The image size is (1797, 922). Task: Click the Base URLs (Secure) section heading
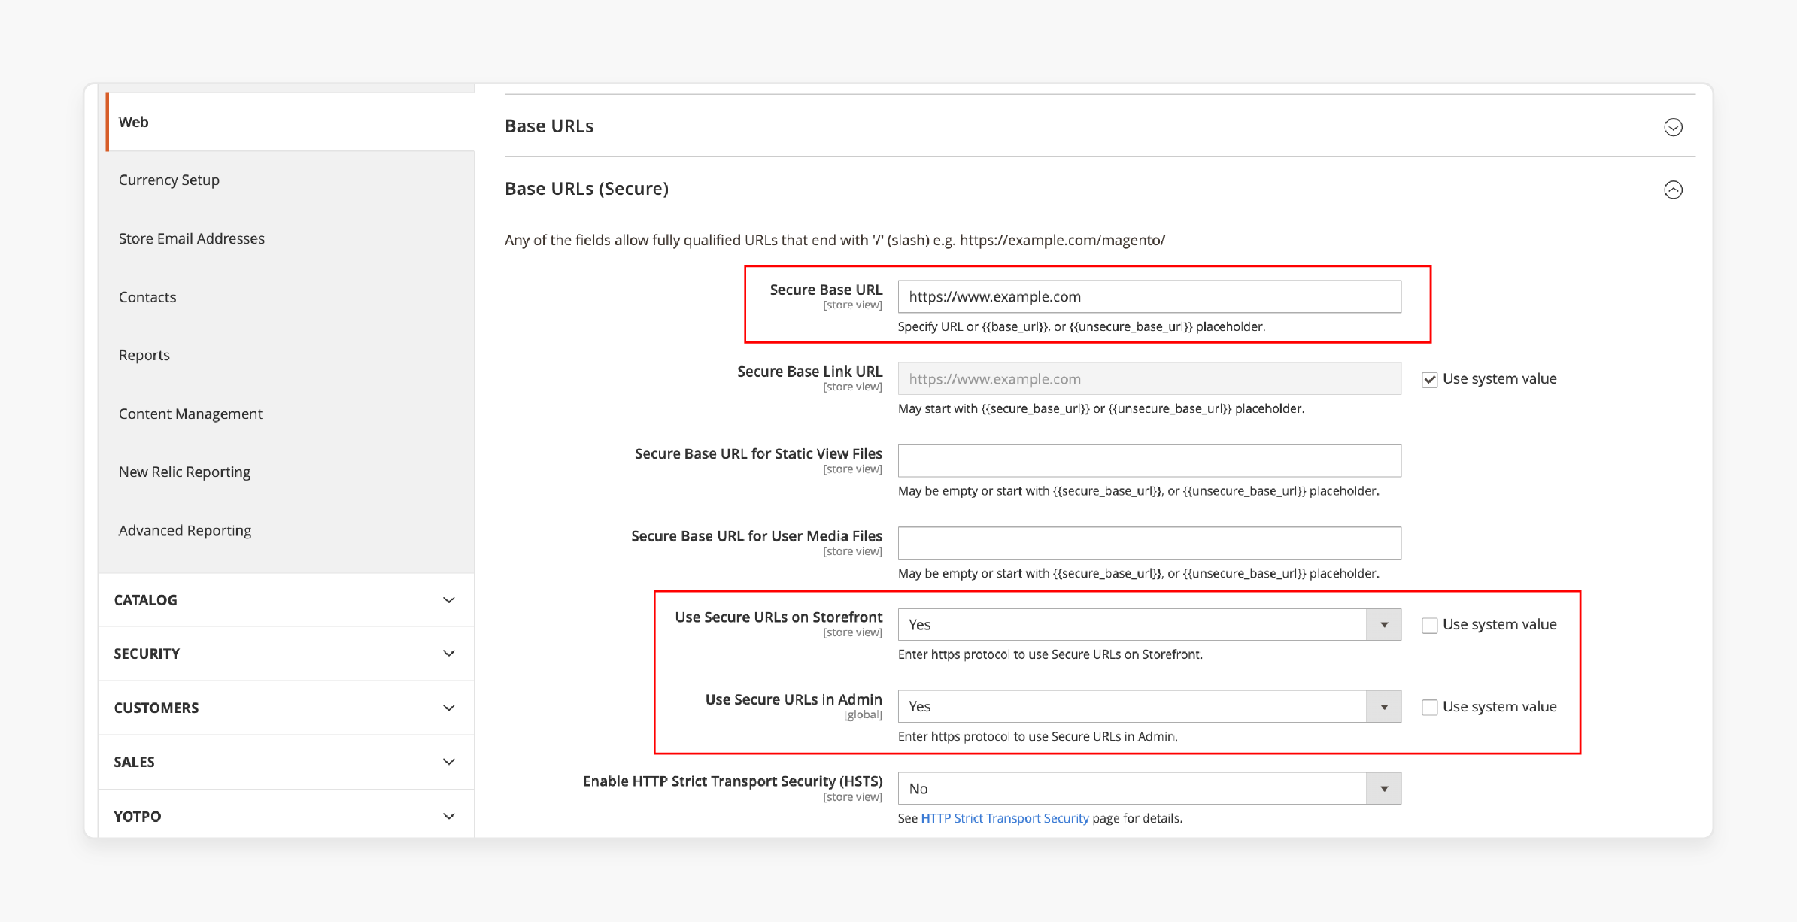point(587,189)
